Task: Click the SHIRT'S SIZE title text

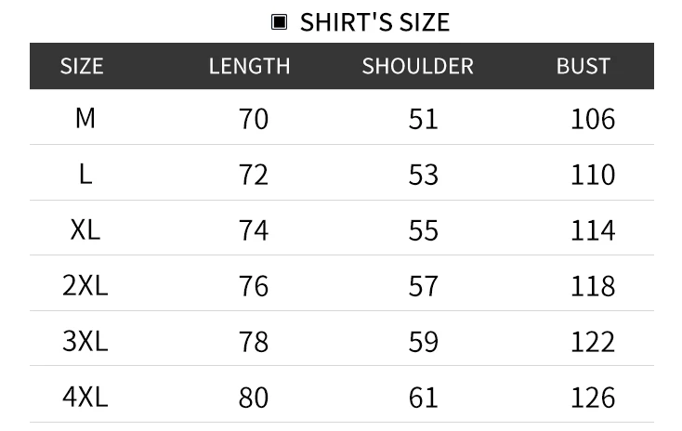Action: coord(374,22)
